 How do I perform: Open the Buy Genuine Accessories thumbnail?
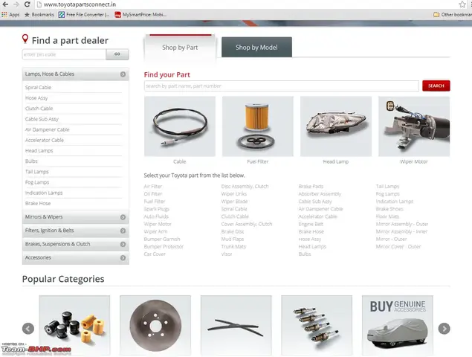pyautogui.click(x=398, y=325)
